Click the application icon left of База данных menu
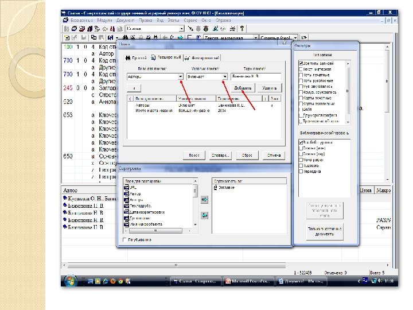This screenshot has width=413, height=310. [65, 20]
